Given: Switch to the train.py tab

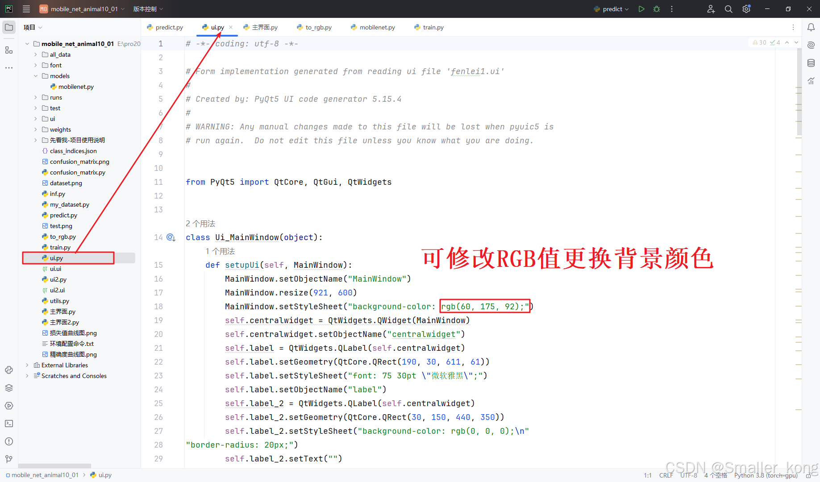Looking at the screenshot, I should tap(429, 27).
